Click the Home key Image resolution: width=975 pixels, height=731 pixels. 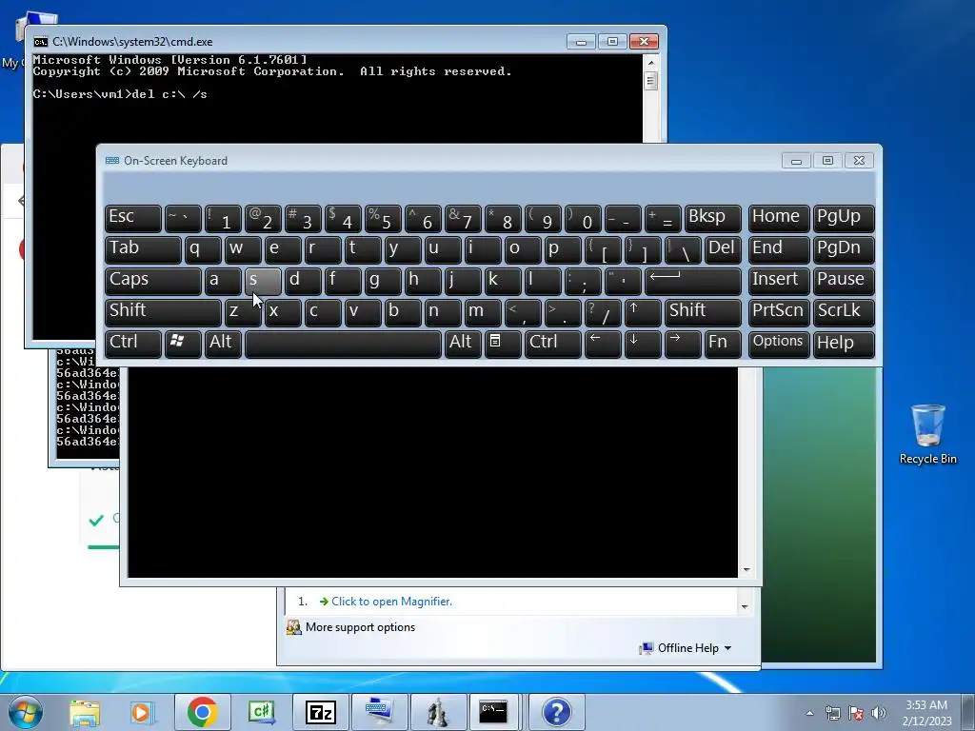point(779,218)
